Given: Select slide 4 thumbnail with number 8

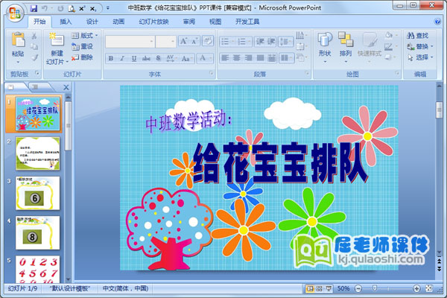Looking at the screenshot, I should coord(38,233).
